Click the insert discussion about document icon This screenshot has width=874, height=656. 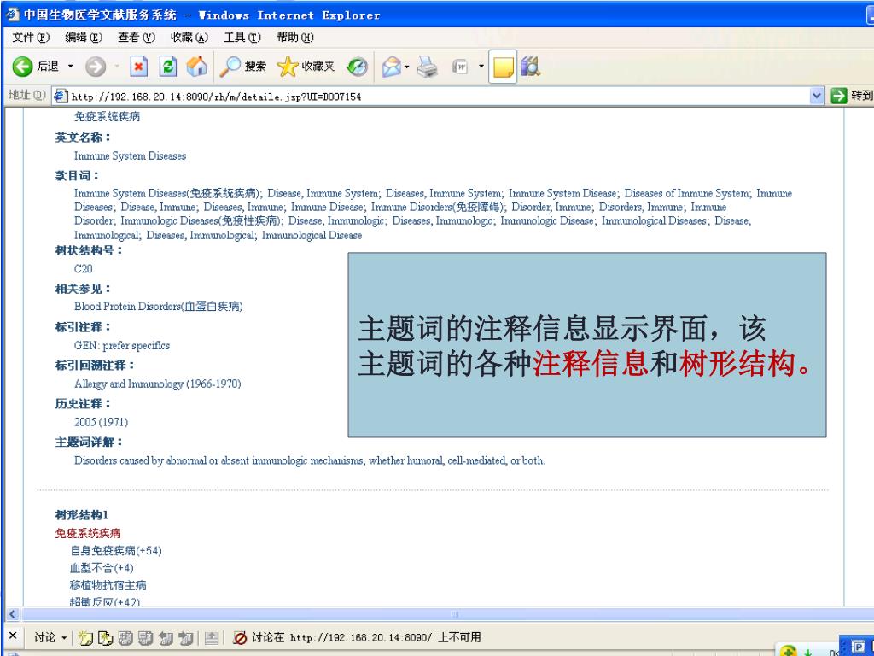(x=105, y=637)
